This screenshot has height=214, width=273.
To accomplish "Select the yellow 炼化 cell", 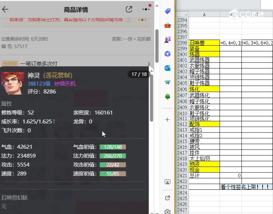I will click(204, 89).
